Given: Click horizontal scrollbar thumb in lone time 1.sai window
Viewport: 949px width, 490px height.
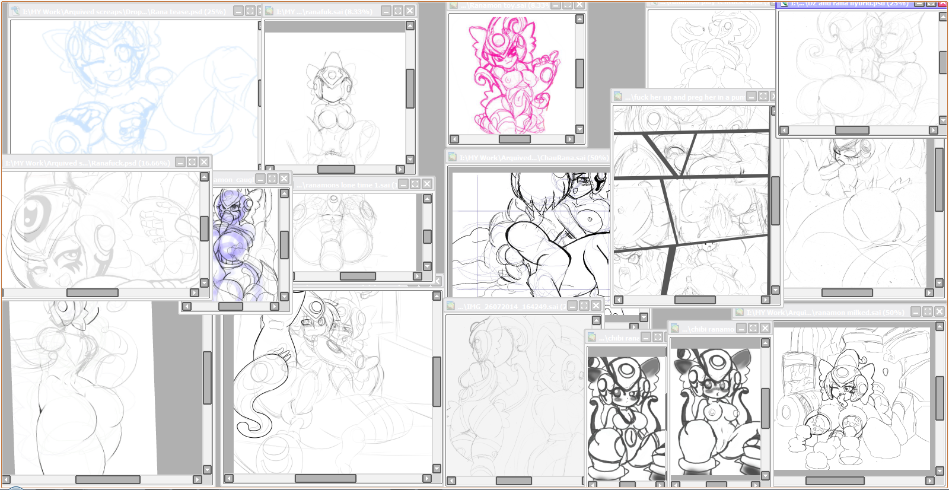Looking at the screenshot, I should click(358, 276).
